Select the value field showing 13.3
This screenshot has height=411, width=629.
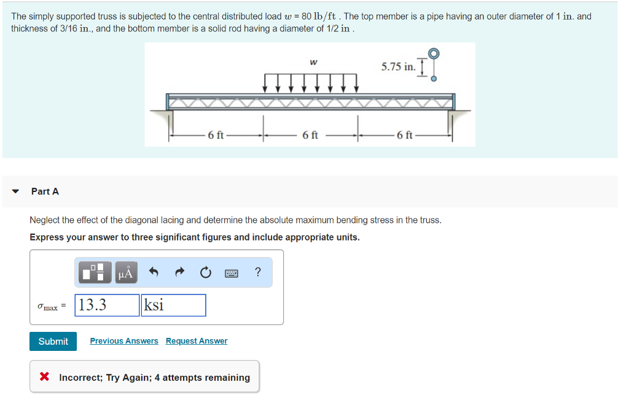pyautogui.click(x=106, y=305)
